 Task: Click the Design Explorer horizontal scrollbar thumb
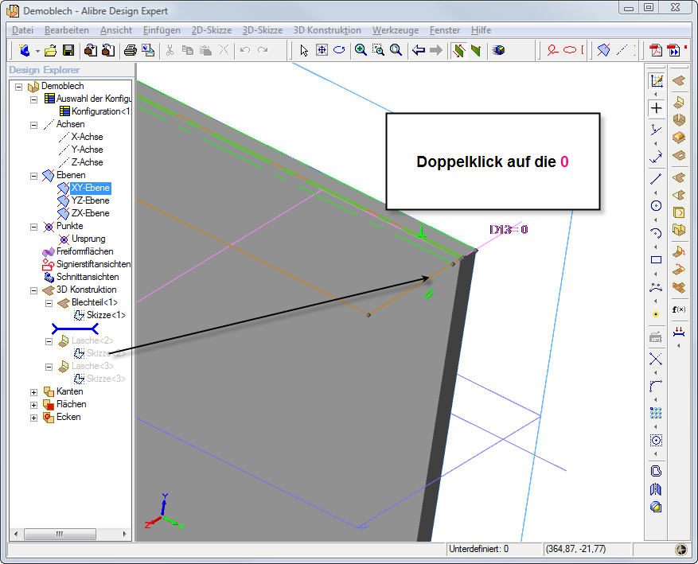coord(60,534)
